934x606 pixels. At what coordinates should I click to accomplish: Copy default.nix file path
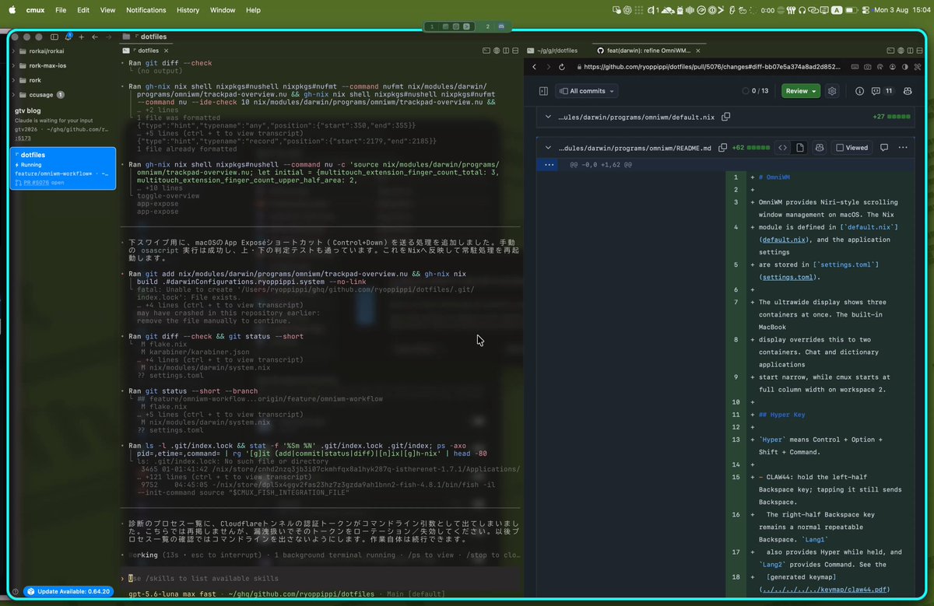point(725,117)
